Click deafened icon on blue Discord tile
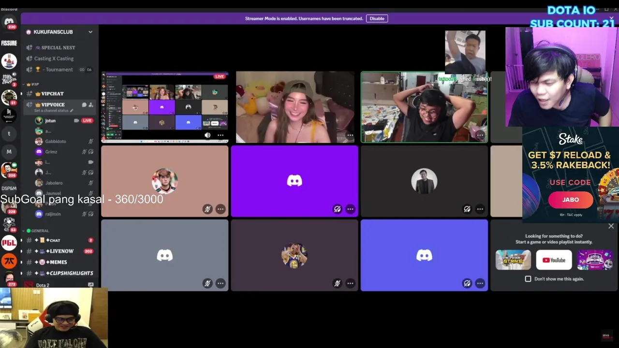This screenshot has width=619, height=348. coord(467,283)
